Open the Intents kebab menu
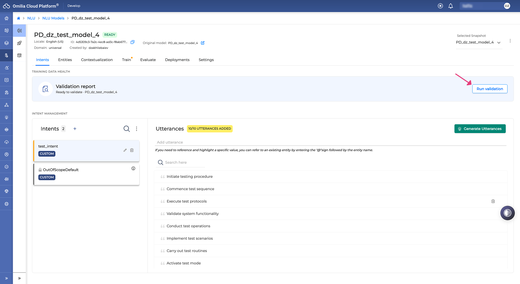This screenshot has width=520, height=284. coord(137,129)
